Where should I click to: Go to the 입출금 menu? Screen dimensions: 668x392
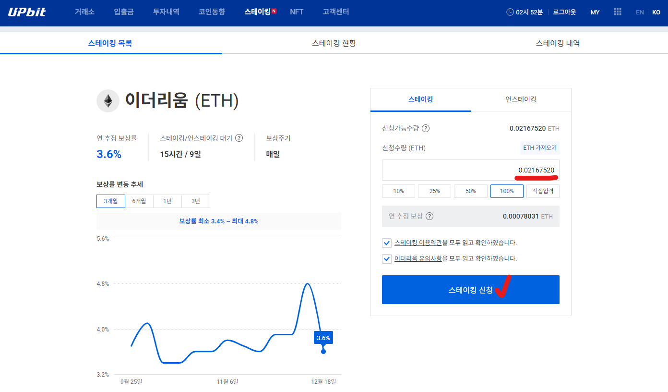124,12
